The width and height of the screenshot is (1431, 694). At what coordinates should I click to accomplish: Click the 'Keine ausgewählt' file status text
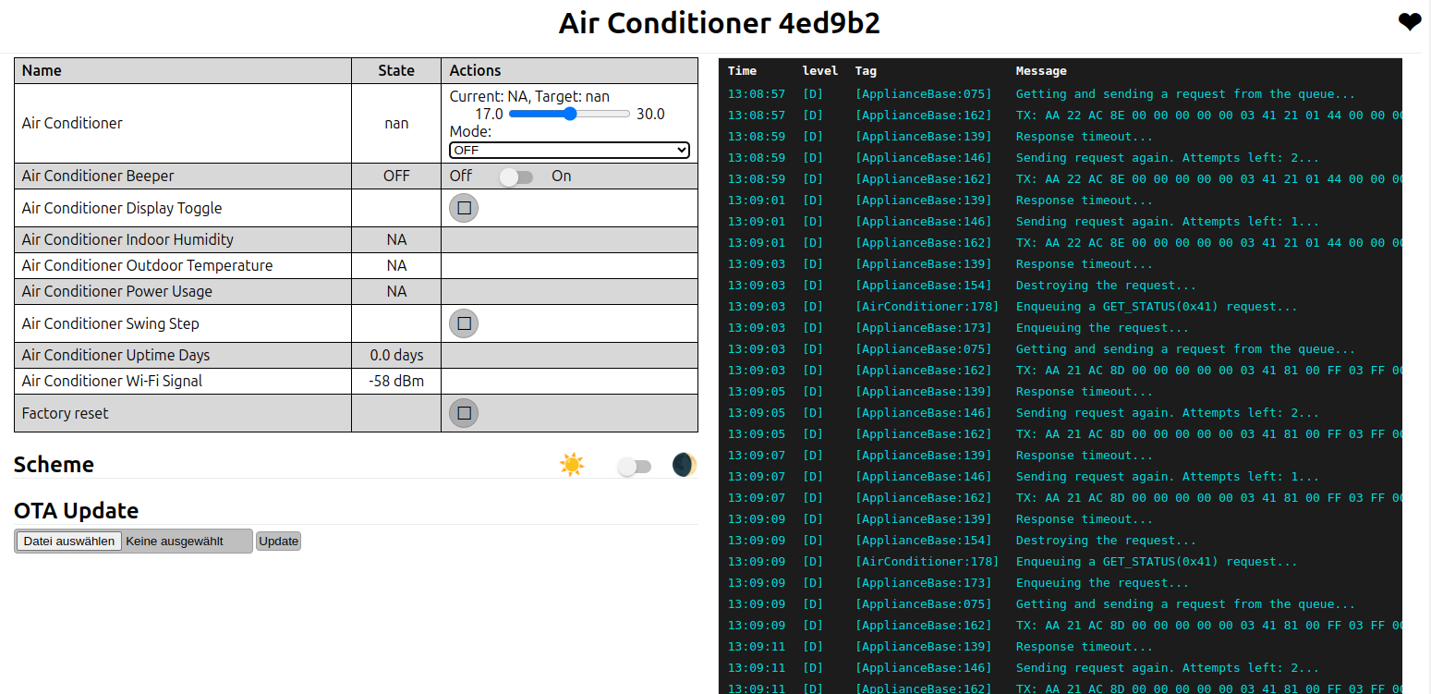(175, 542)
